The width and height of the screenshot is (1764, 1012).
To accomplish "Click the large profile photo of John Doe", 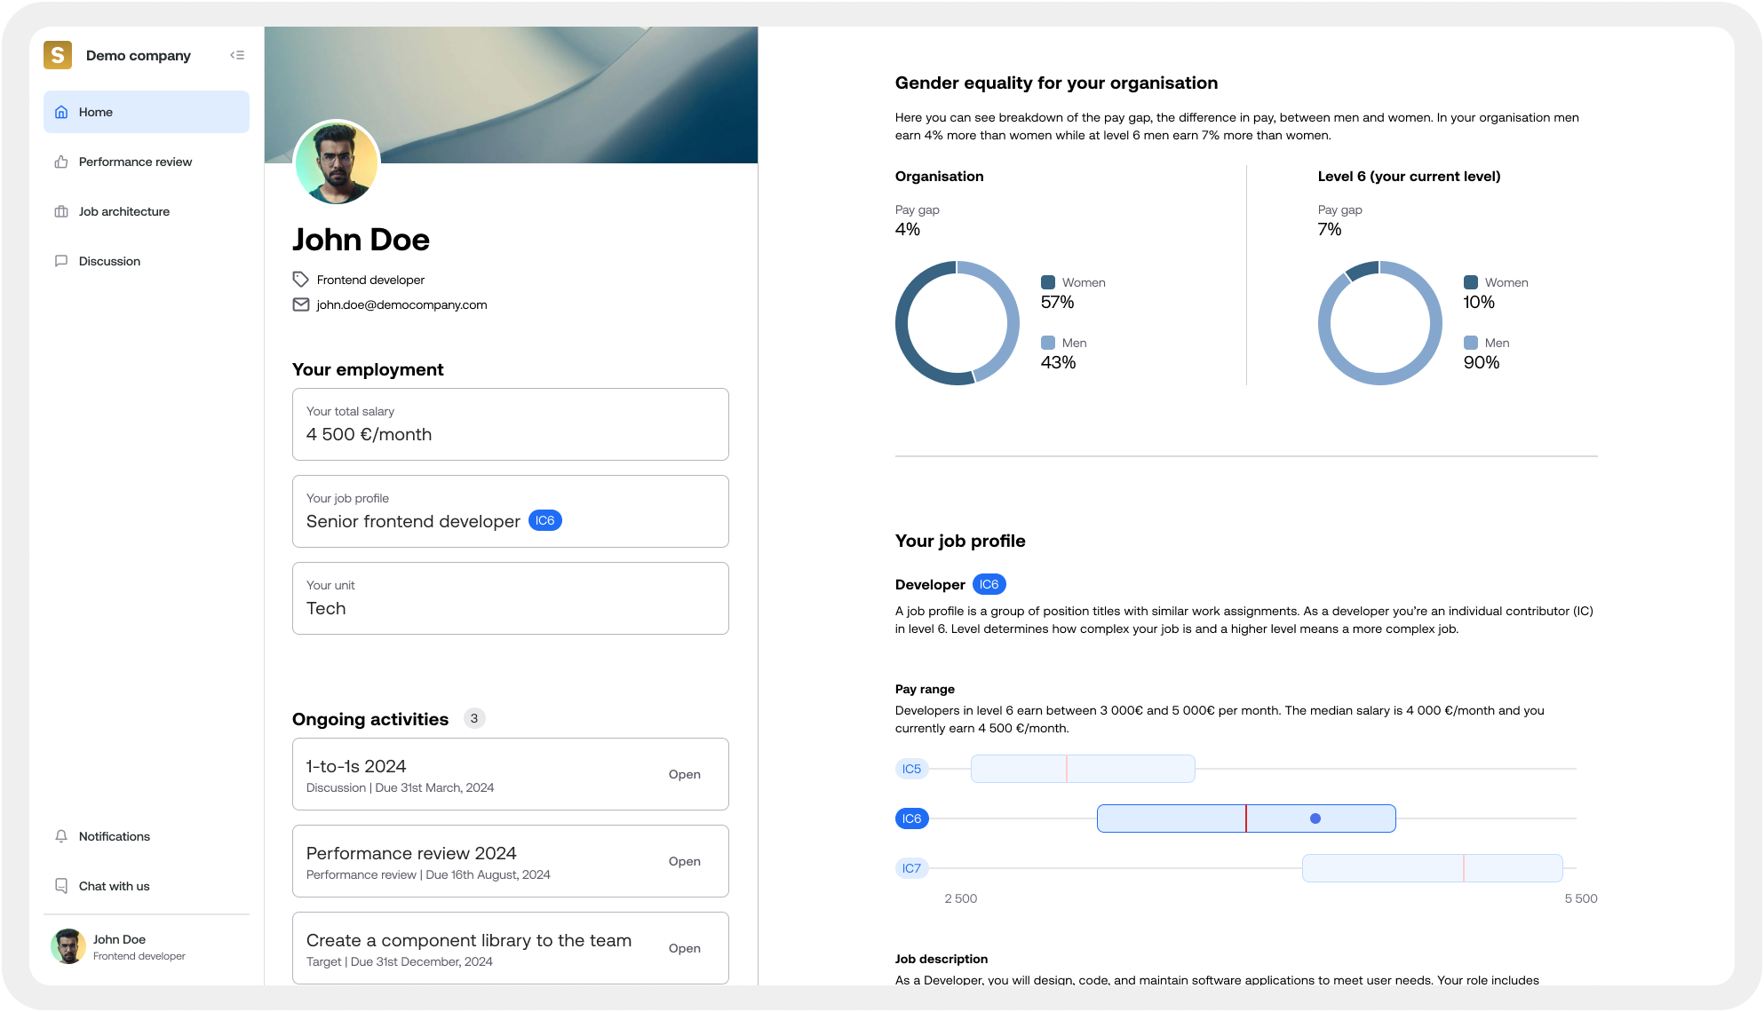I will coord(337,162).
